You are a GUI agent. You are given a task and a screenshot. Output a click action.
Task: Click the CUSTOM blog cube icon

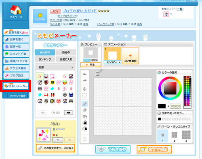(40, 16)
